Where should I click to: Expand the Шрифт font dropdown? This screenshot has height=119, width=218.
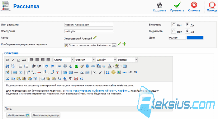106,60
